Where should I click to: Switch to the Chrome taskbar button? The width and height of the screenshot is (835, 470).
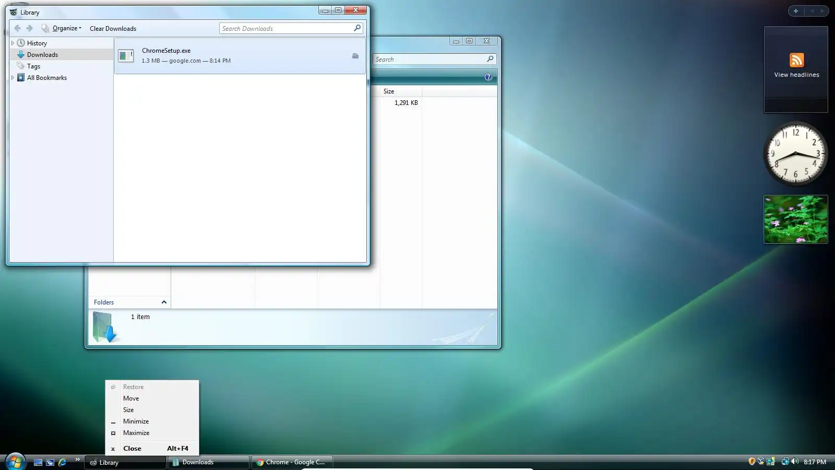pos(292,462)
